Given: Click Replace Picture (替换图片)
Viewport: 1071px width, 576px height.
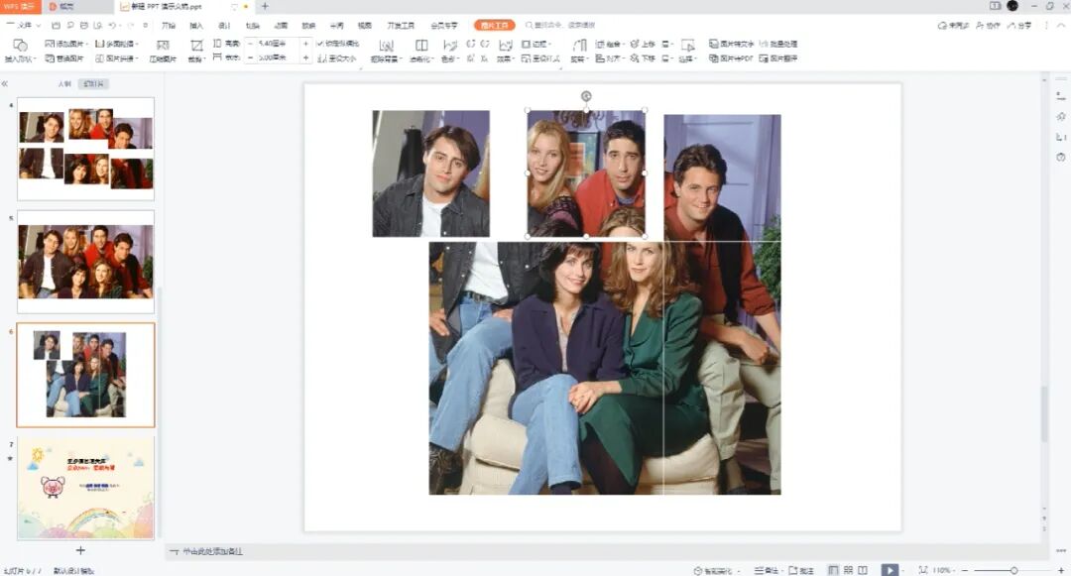Looking at the screenshot, I should pos(64,58).
